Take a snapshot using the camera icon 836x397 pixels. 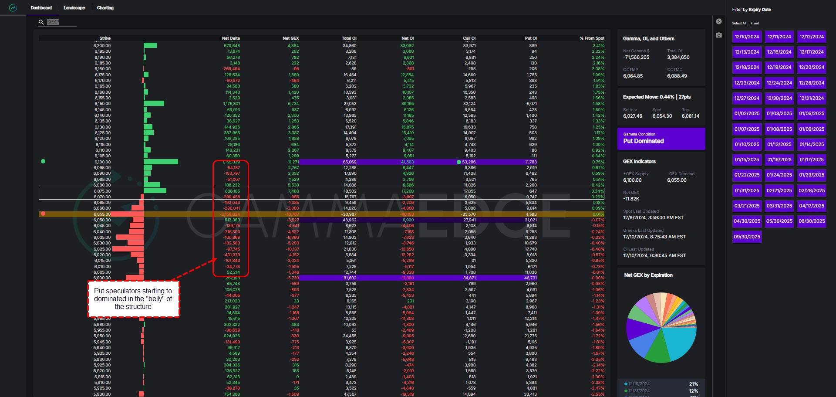click(x=719, y=35)
